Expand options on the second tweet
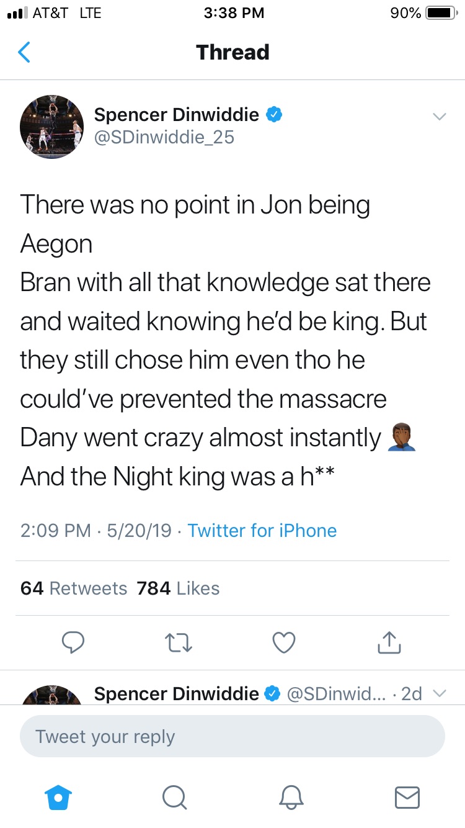Image resolution: width=465 pixels, height=828 pixels. (x=439, y=693)
